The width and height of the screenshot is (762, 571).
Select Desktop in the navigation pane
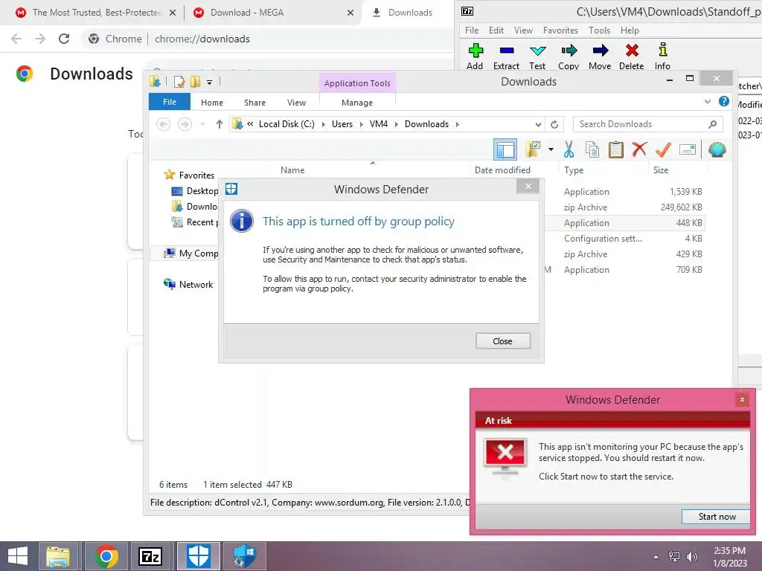click(196, 191)
